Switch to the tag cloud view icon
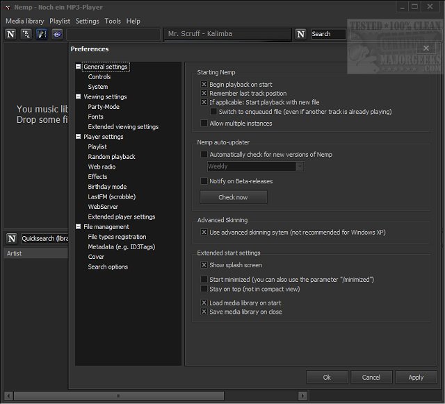This screenshot has width=445, height=404. (57, 34)
